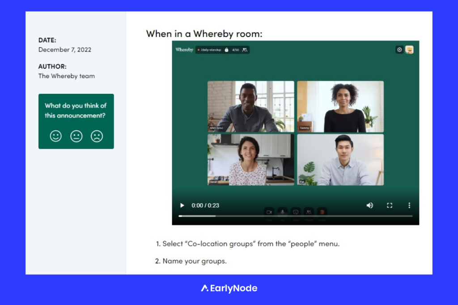Click the room lock icon
This screenshot has height=305, width=458.
pyautogui.click(x=226, y=50)
